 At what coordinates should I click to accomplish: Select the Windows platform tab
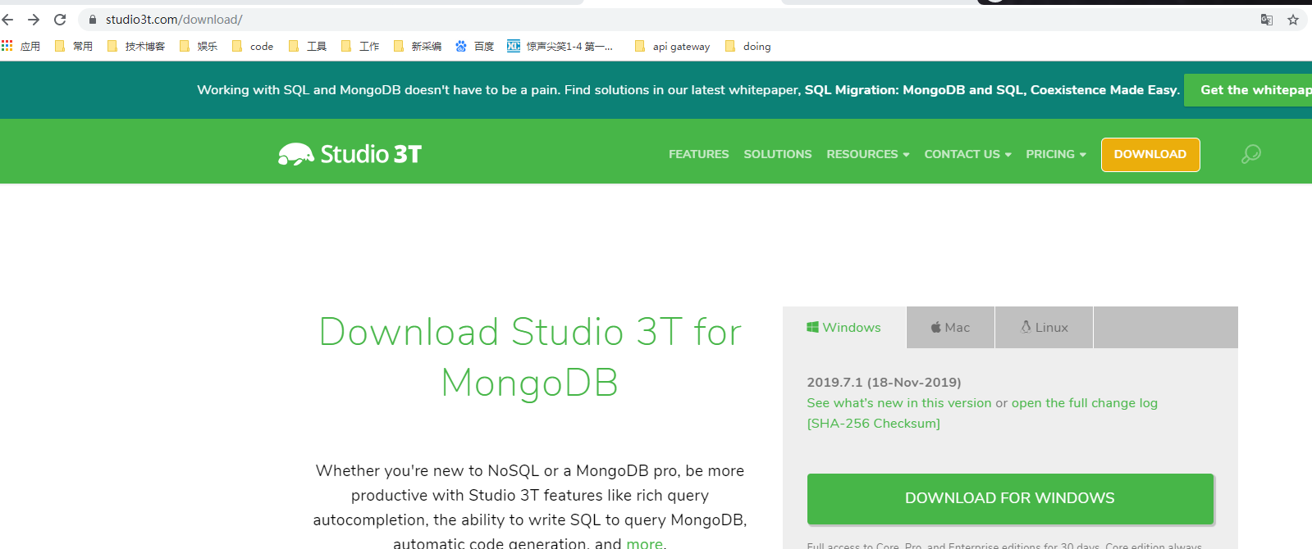click(844, 328)
